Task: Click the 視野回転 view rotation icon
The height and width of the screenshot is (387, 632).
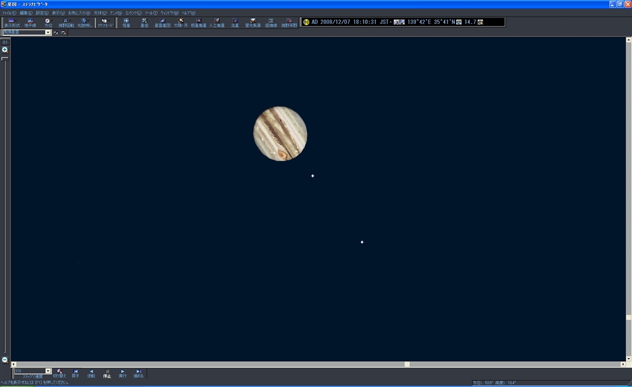Action: (66, 22)
